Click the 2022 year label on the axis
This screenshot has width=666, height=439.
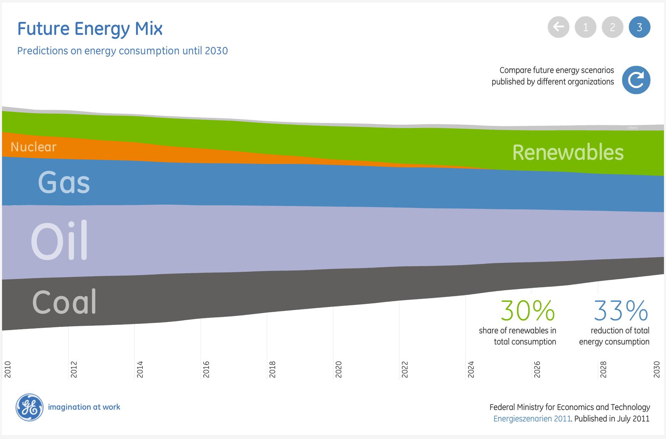point(405,369)
